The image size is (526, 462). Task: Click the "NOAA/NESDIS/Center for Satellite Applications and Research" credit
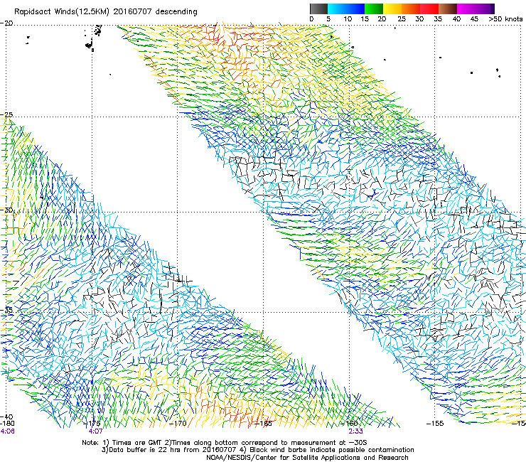coord(307,457)
